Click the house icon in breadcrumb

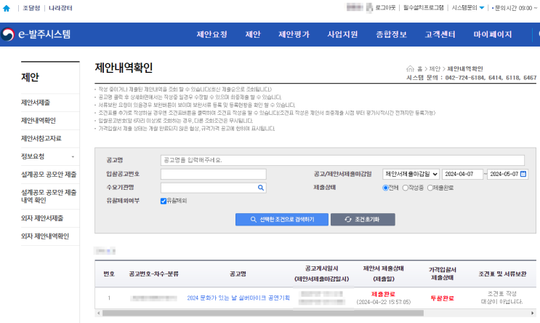click(410, 68)
